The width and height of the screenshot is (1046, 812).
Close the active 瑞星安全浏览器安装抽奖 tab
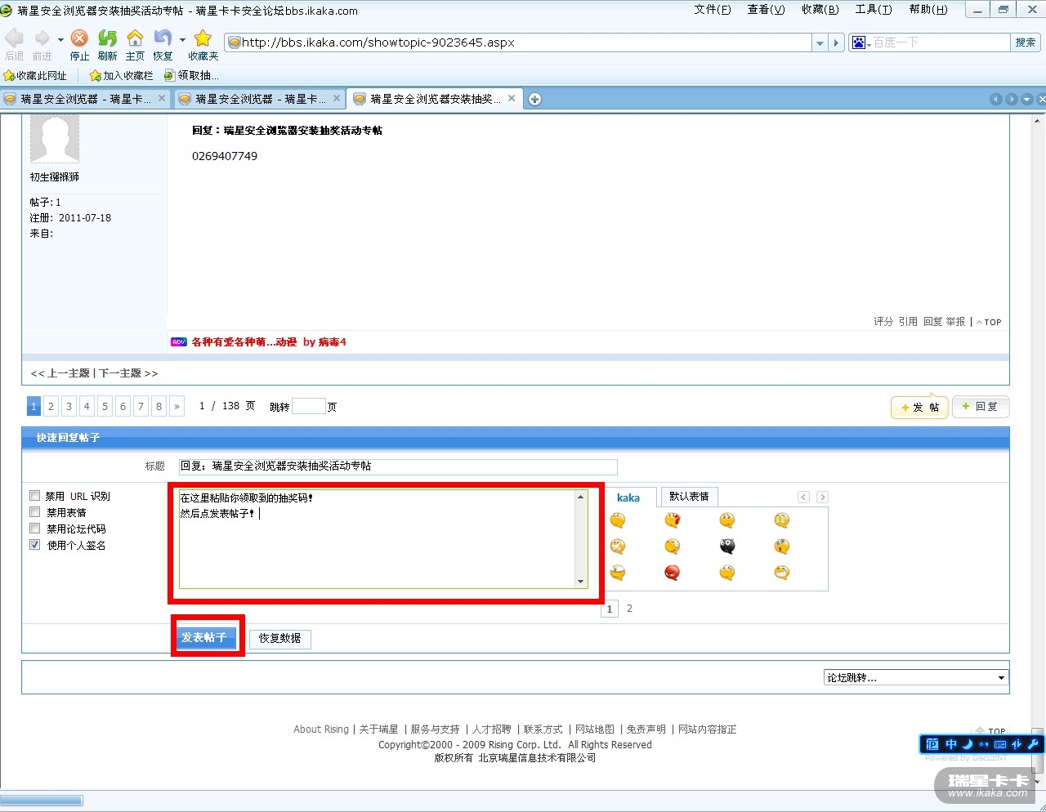point(512,98)
